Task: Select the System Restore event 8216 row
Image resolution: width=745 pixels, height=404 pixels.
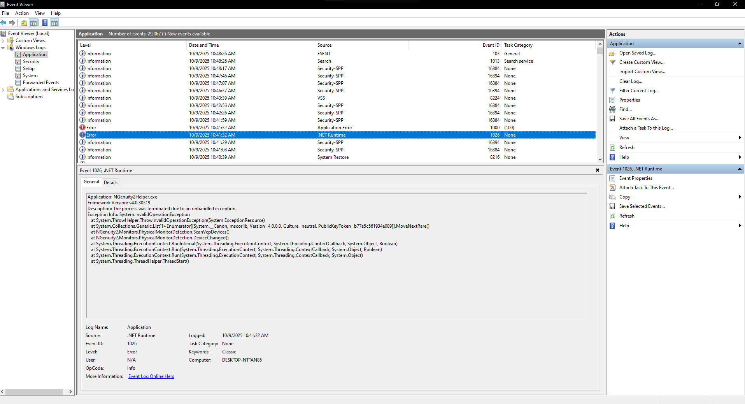Action: tap(337, 157)
